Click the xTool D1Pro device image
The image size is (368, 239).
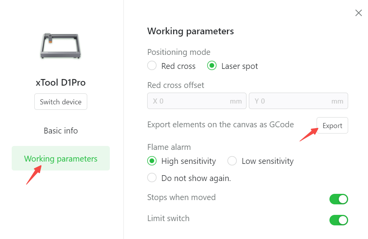pos(60,46)
